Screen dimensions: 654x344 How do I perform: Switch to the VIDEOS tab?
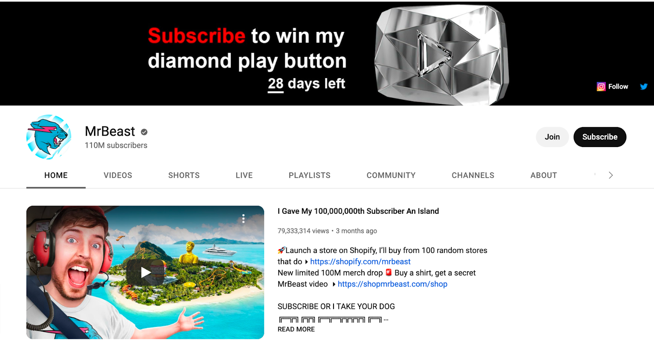point(118,175)
